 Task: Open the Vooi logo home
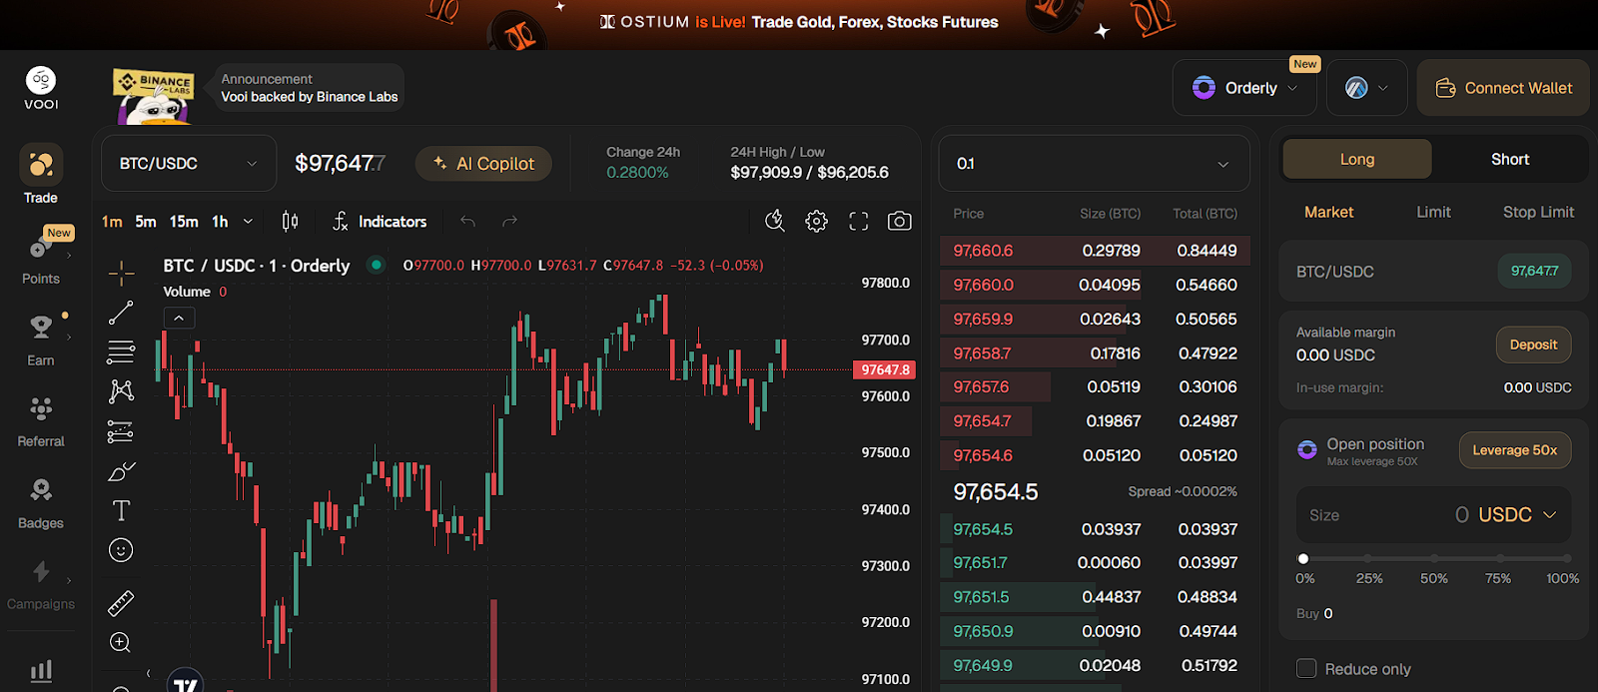point(41,88)
